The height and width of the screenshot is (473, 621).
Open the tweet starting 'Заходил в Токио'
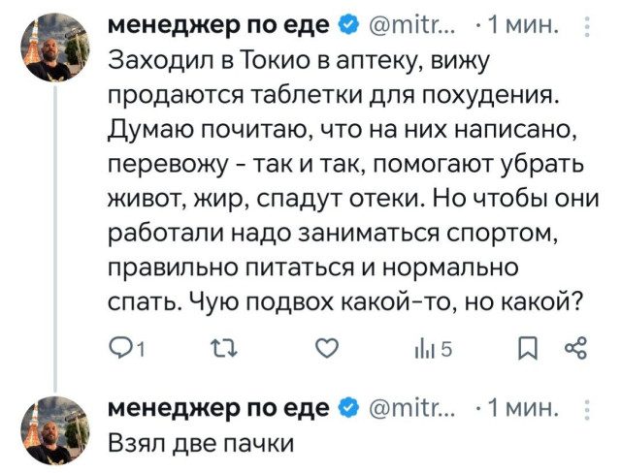coord(340,184)
